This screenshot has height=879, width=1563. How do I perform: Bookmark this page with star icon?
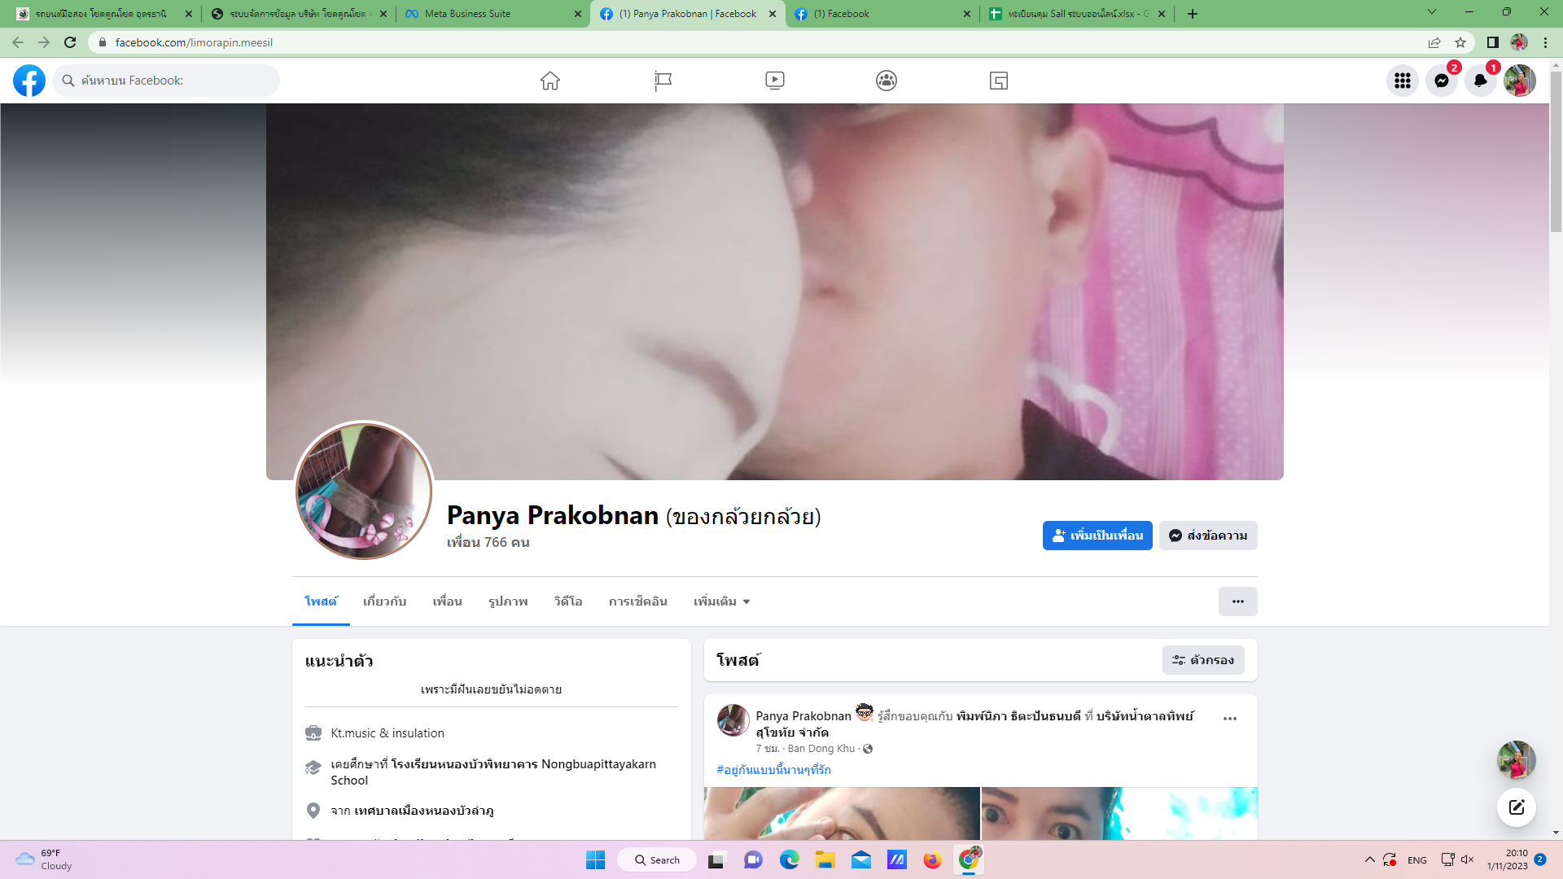(1460, 42)
